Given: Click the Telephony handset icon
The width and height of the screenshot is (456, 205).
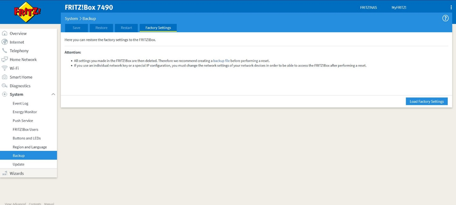Looking at the screenshot, I should point(5,51).
